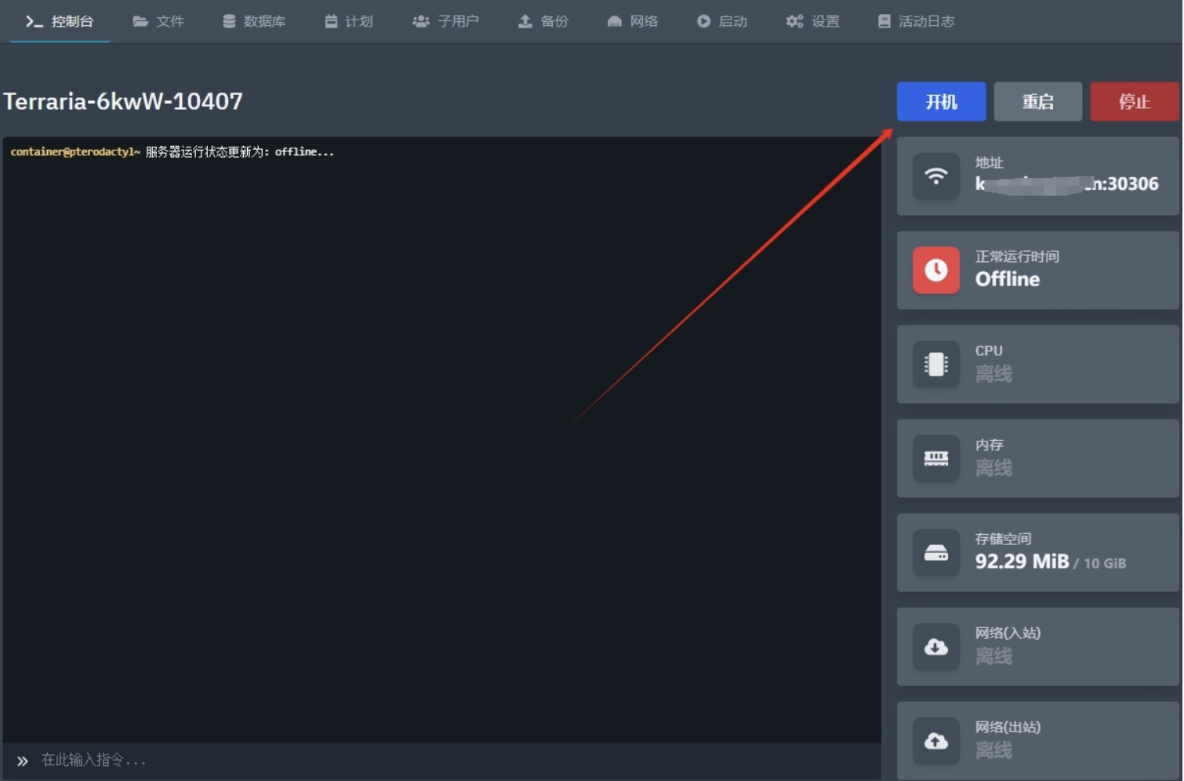The image size is (1184, 781).
Task: Click the hard drive storage icon
Action: click(x=935, y=552)
